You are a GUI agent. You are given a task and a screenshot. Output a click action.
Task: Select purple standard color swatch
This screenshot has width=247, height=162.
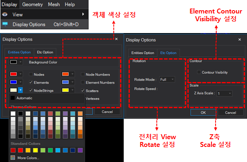(x=80, y=150)
